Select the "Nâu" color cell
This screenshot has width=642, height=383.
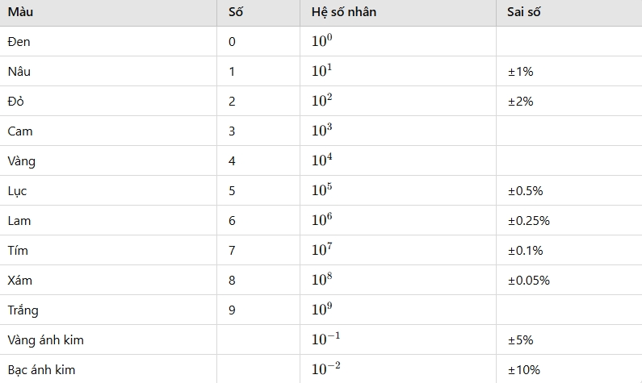tap(19, 72)
